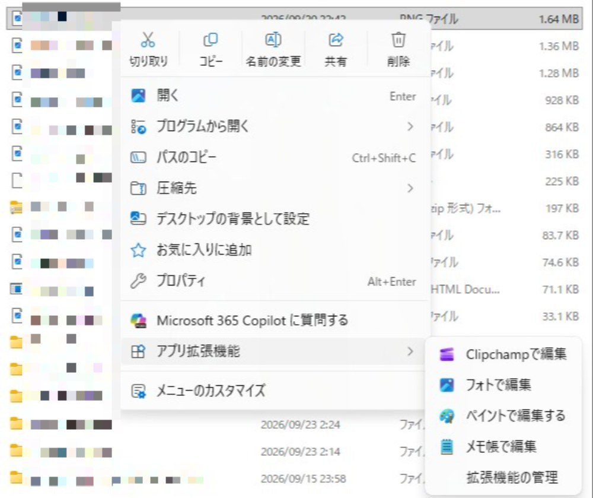Click the アプリ拡張機能 menu entry

273,351
